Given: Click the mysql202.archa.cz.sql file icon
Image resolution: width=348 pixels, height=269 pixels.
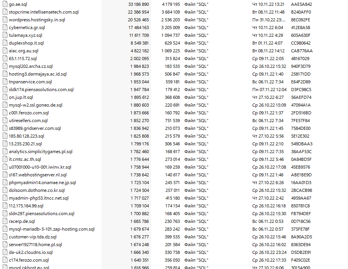Looking at the screenshot, I should [5, 66].
